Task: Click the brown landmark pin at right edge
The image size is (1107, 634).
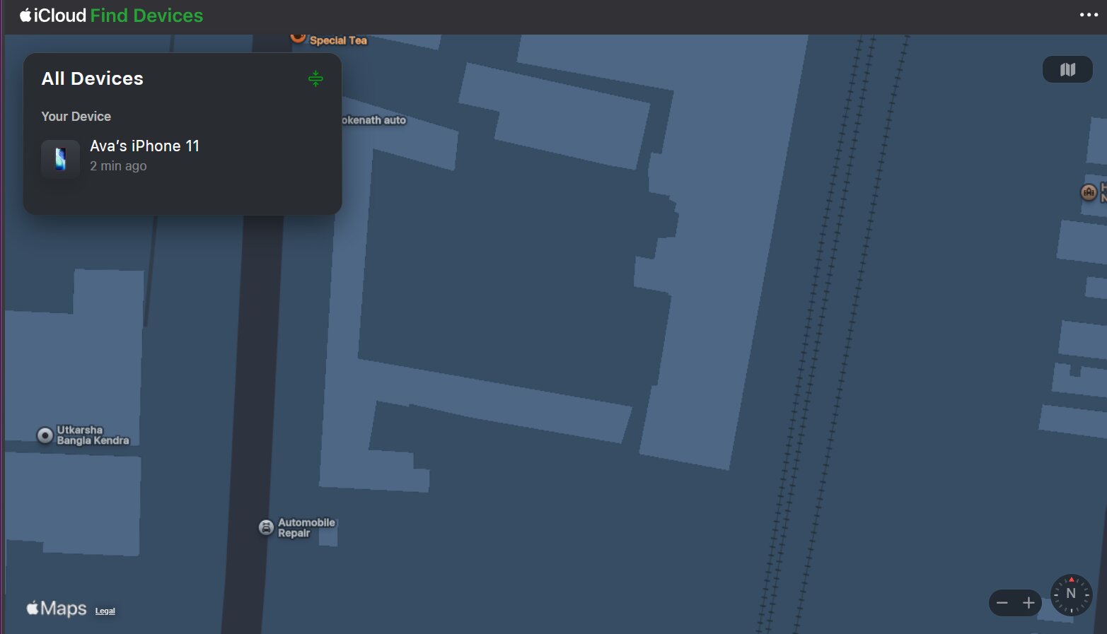Action: (1089, 192)
